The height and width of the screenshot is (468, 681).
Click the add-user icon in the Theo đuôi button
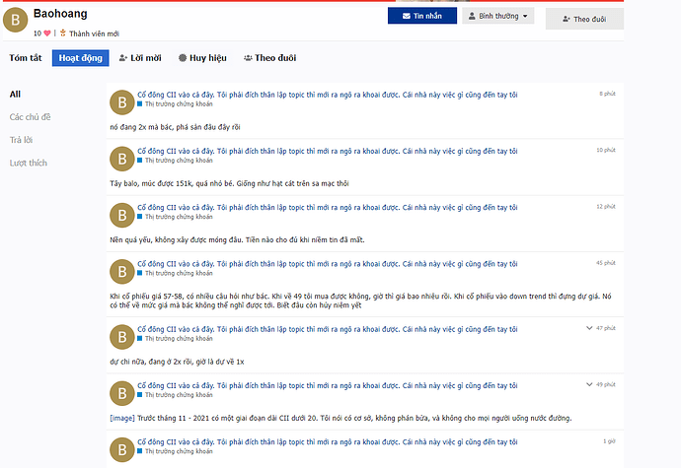[x=566, y=19]
